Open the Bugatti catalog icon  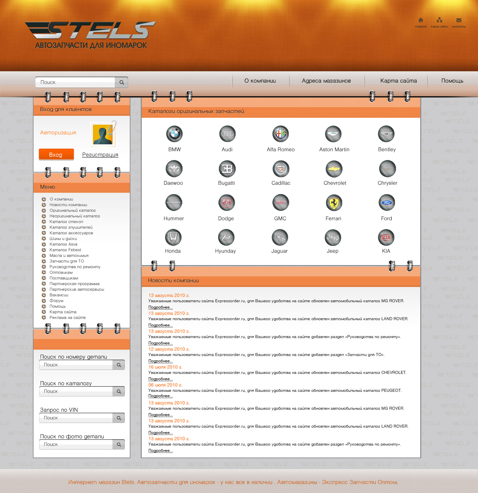click(x=227, y=169)
